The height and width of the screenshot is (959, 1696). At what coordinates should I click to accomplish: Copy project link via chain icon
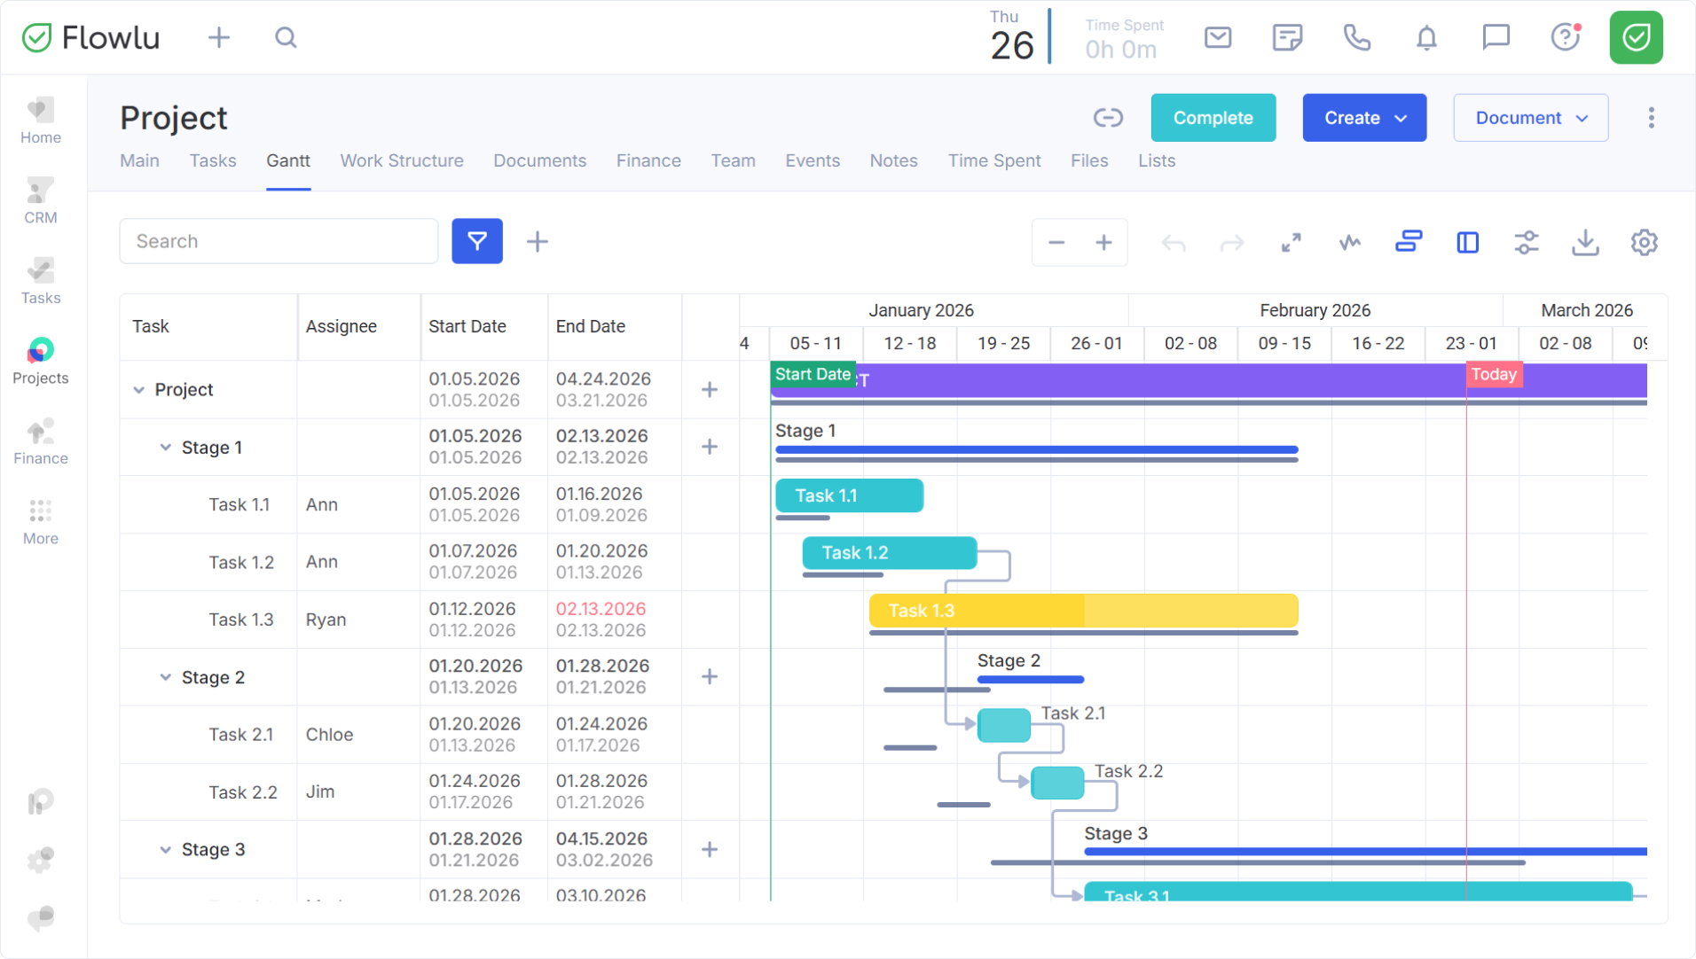tap(1108, 118)
